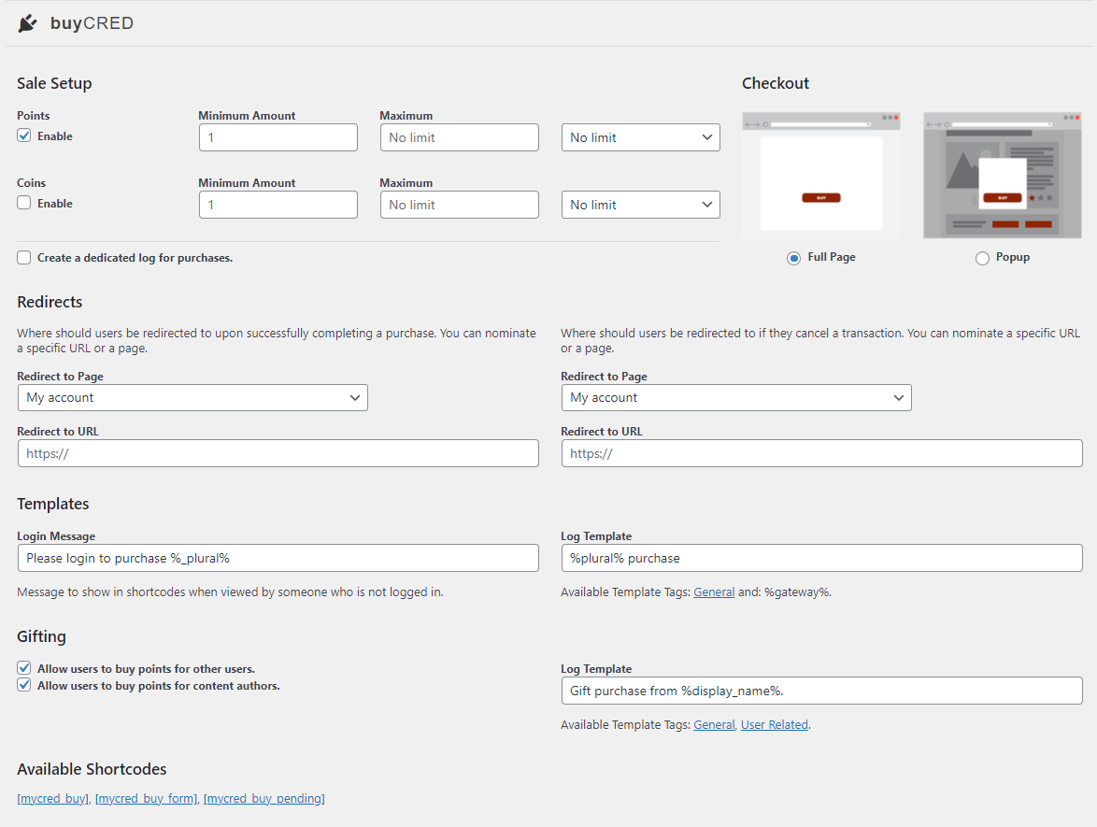
Task: Select the Full Page radio button
Action: click(x=793, y=257)
